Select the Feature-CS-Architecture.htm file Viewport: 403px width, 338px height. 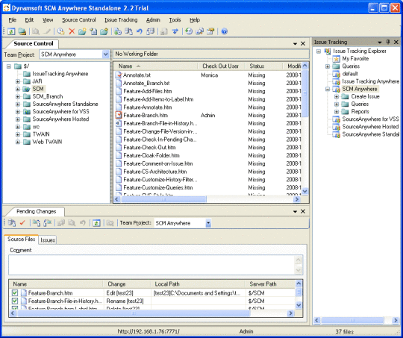click(155, 172)
